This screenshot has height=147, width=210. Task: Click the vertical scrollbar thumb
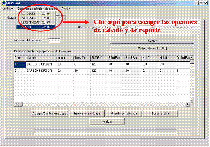[192, 61]
